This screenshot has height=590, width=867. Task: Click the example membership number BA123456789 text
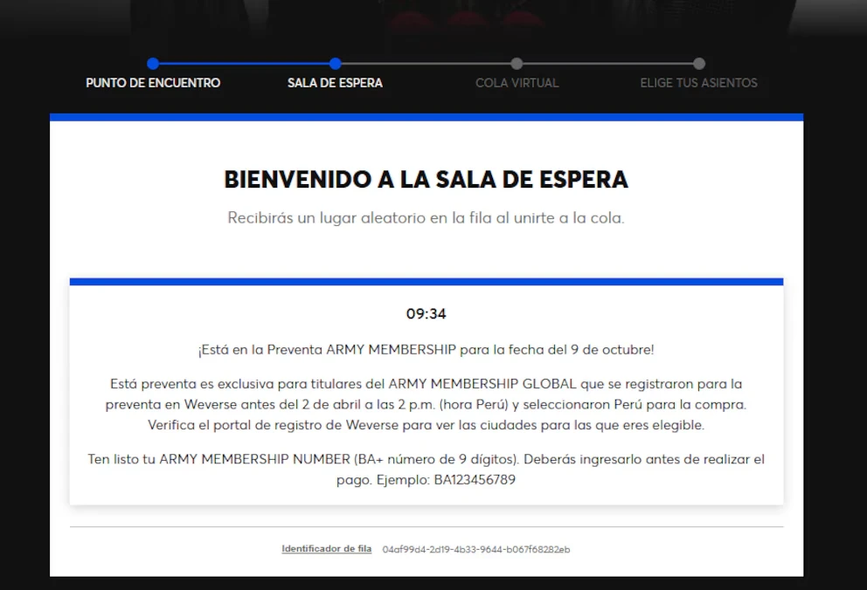coord(474,480)
